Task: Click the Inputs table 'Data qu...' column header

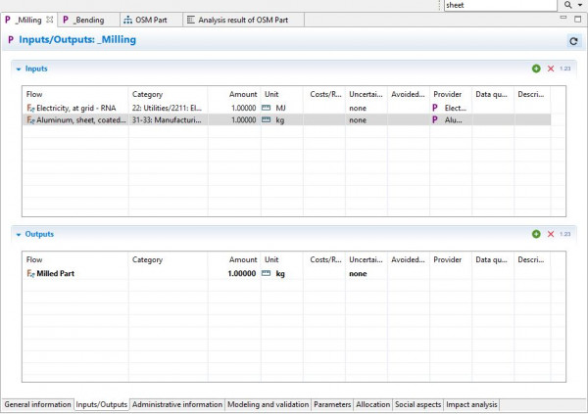Action: coord(491,94)
